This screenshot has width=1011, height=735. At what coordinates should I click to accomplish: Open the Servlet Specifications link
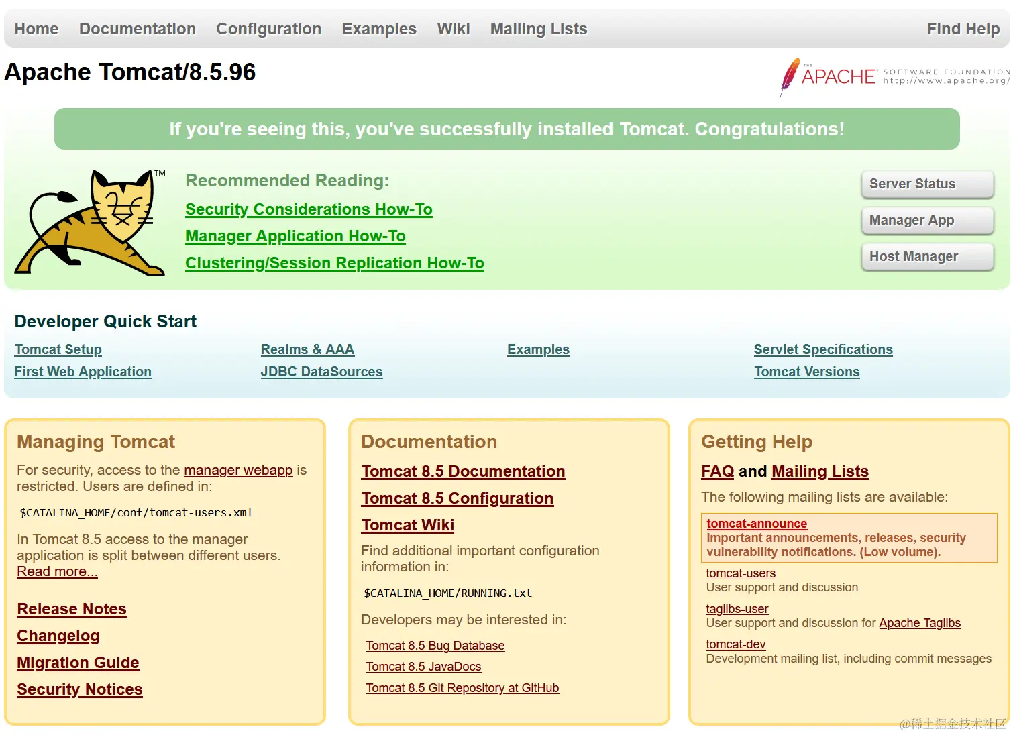pos(823,349)
